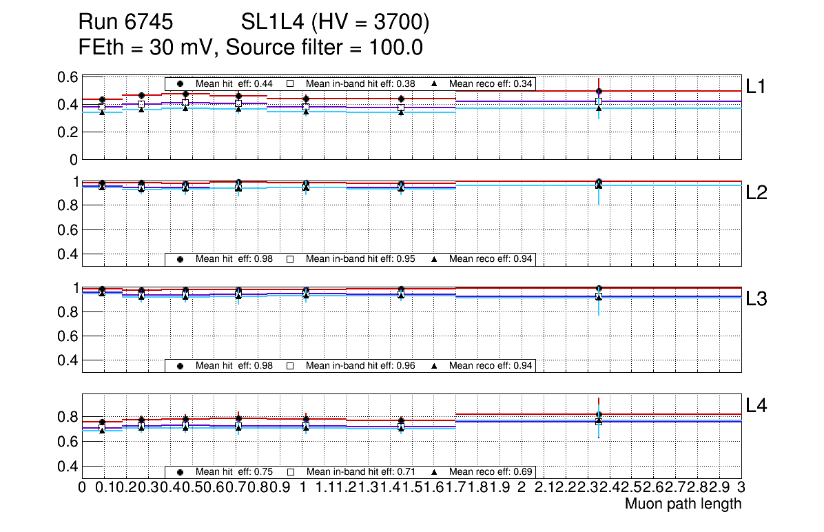Click the filled circle marker in L1 legend
This screenshot has height=532, width=824.
180,84
